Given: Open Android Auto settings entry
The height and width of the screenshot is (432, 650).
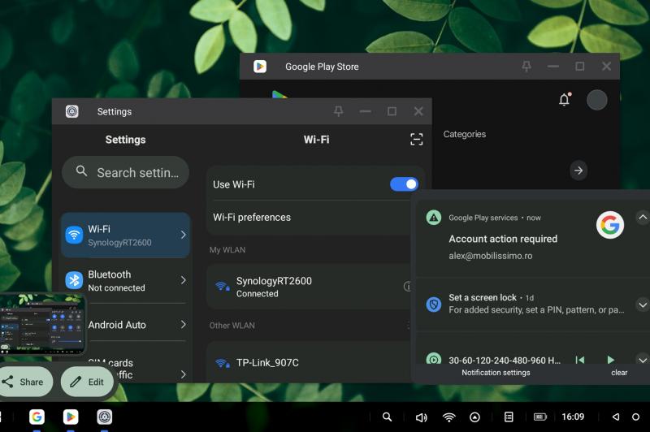Looking at the screenshot, I should (x=125, y=325).
